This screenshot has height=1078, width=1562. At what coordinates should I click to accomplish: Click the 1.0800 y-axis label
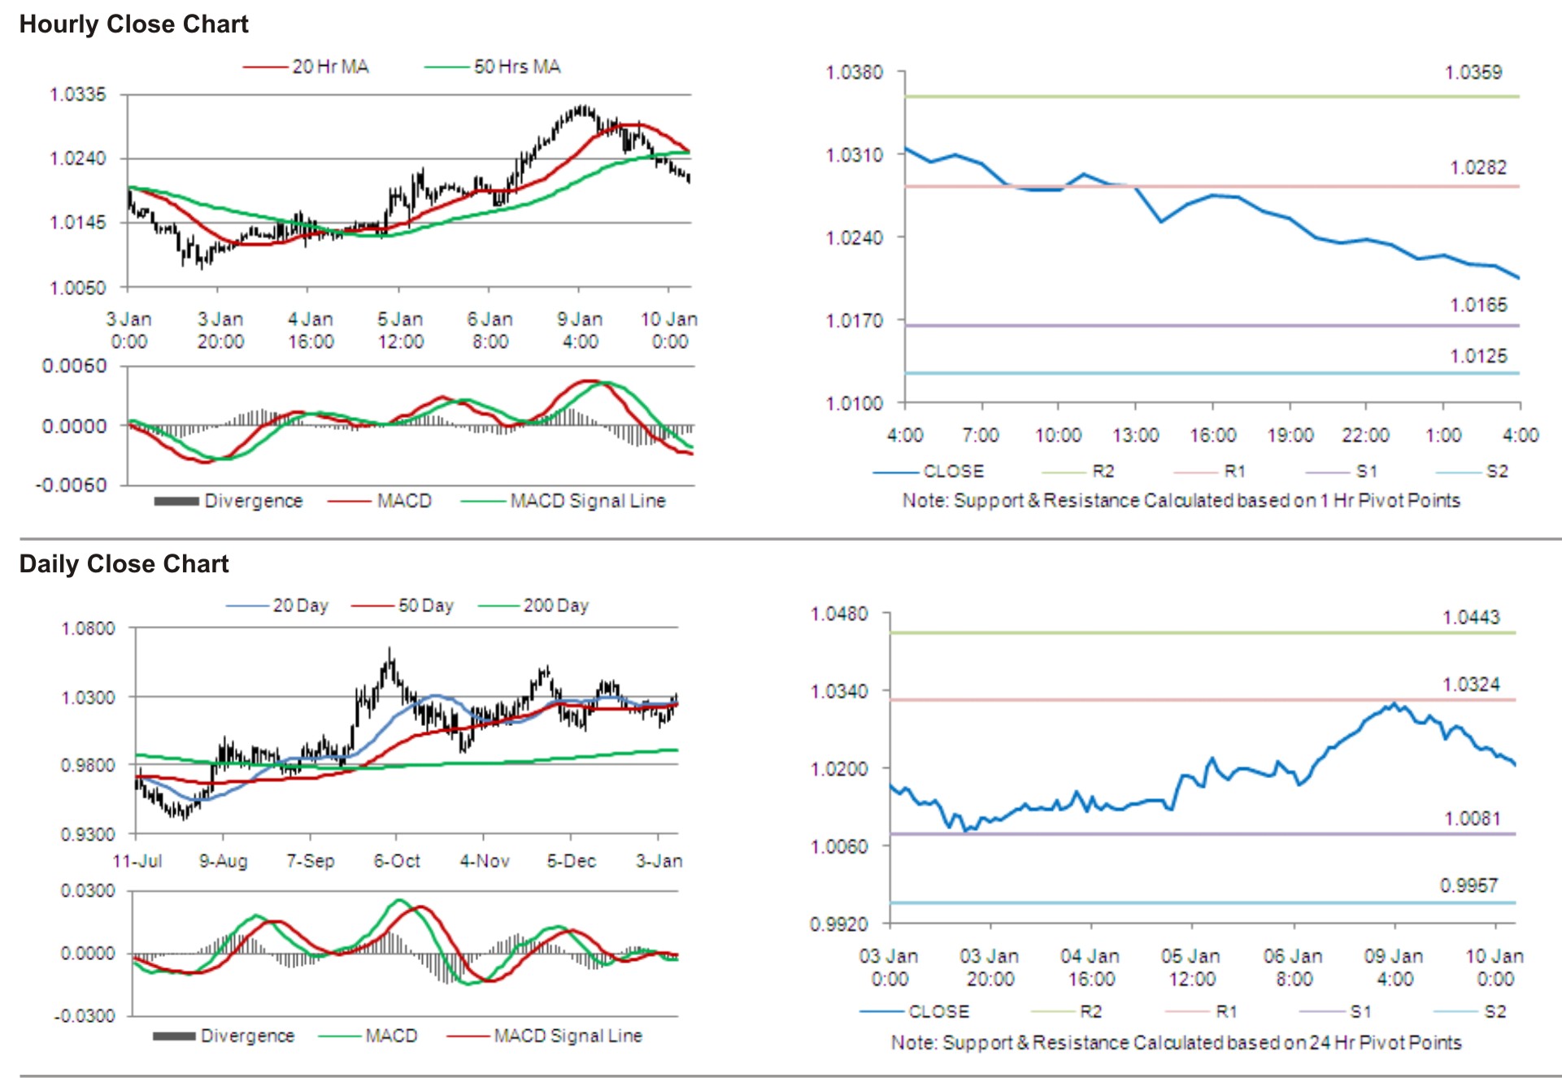(89, 628)
